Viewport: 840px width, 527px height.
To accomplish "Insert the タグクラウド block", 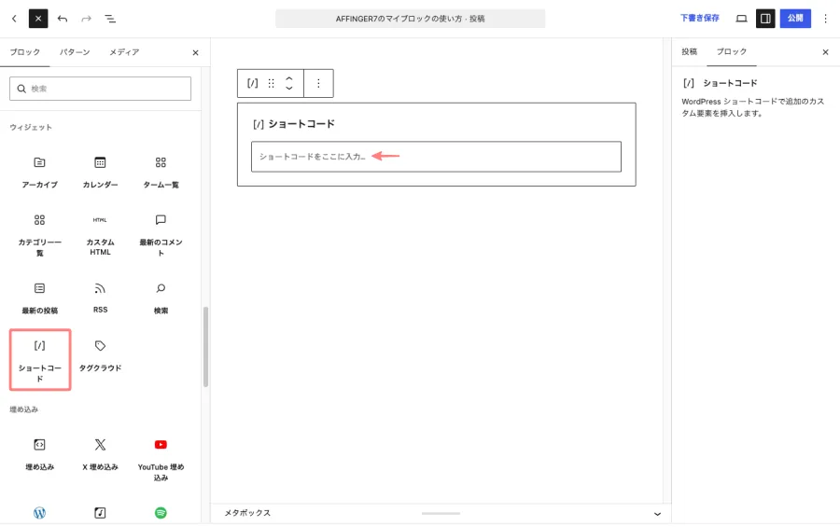I will click(x=100, y=355).
